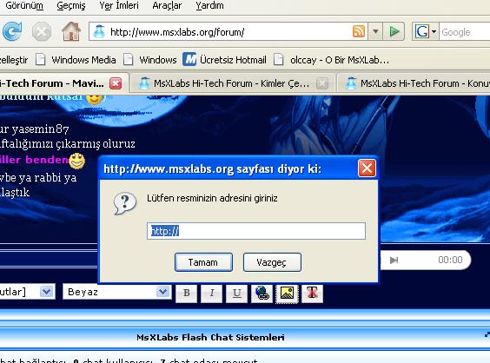This screenshot has width=490, height=363.
Task: Click the Google search engine icon
Action: tap(422, 31)
